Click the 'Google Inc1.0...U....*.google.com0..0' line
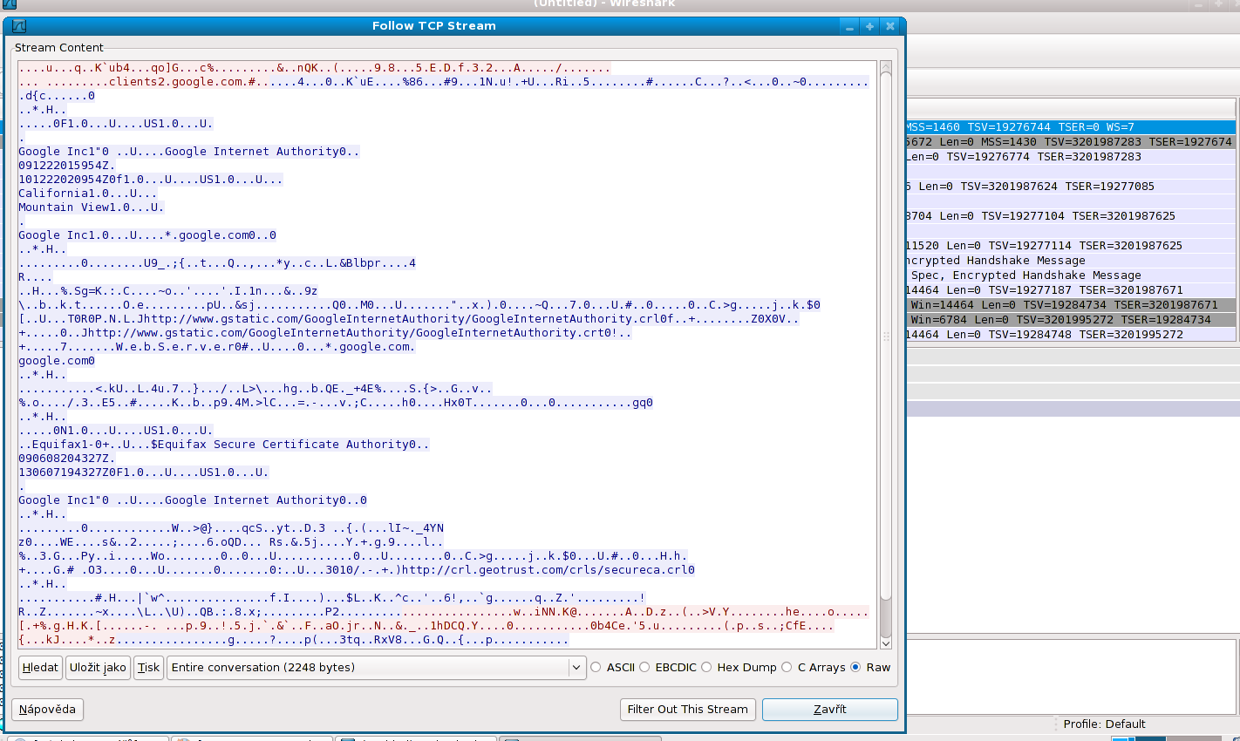The image size is (1240, 741). click(x=147, y=235)
